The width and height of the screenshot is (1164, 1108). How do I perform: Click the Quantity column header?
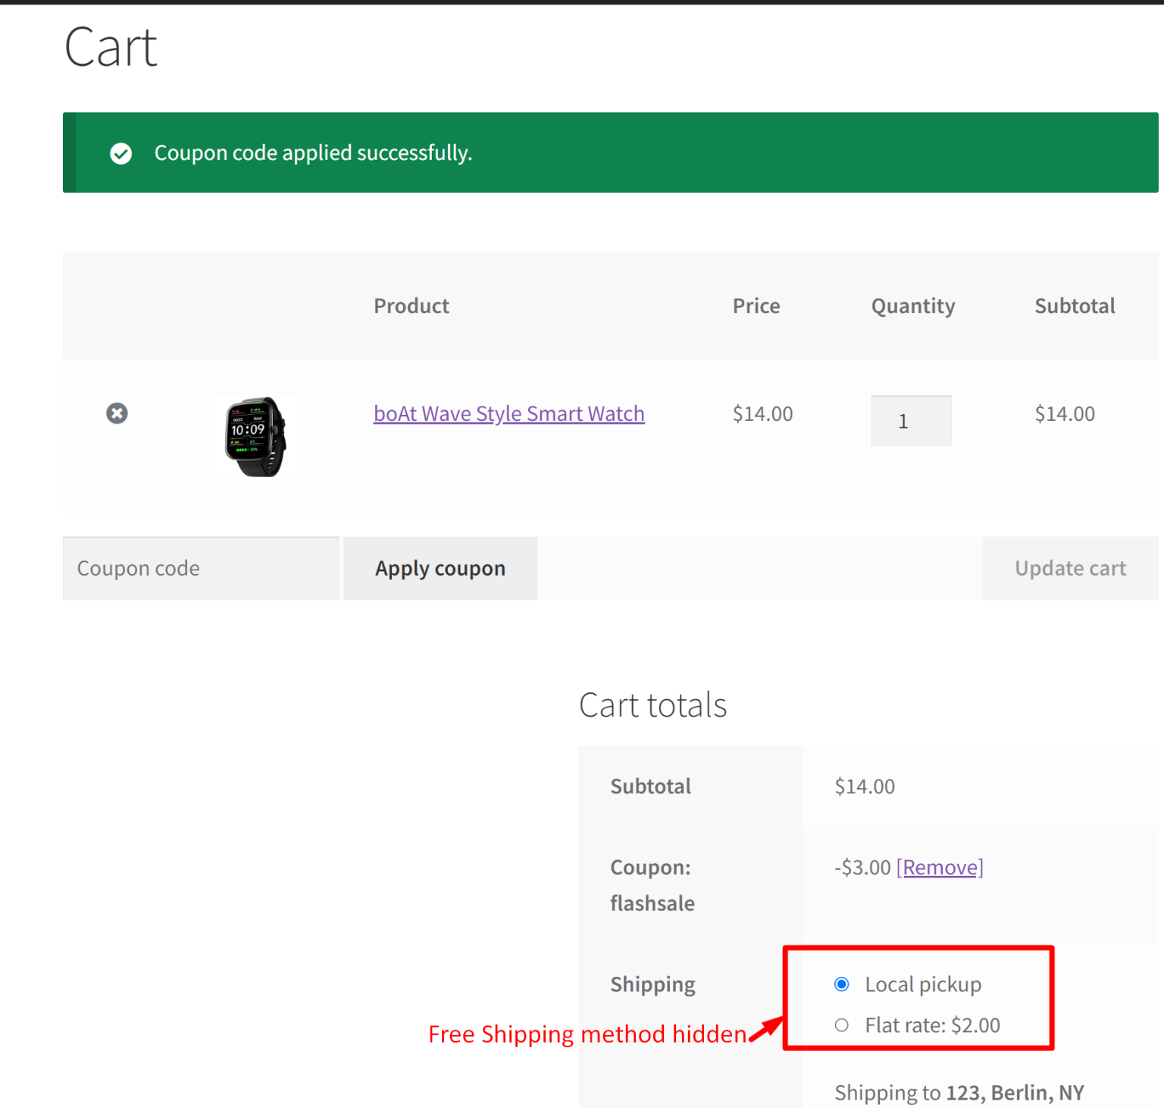912,306
